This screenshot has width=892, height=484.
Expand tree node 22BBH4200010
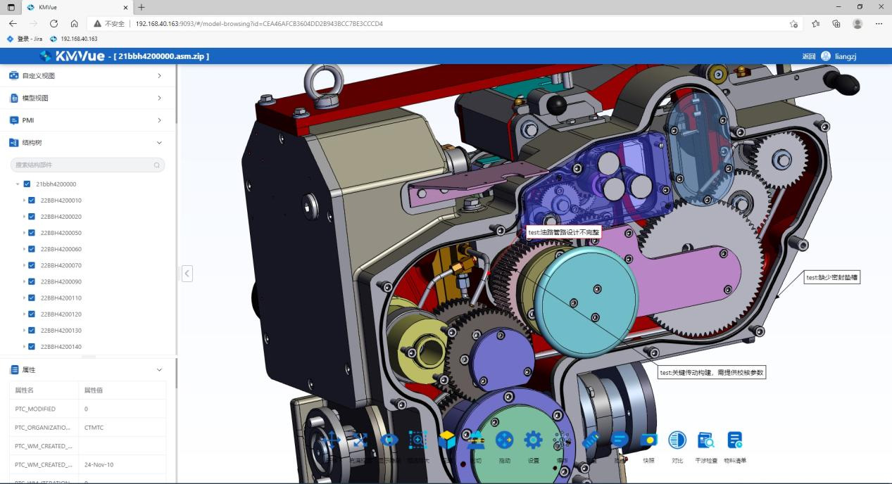point(25,200)
